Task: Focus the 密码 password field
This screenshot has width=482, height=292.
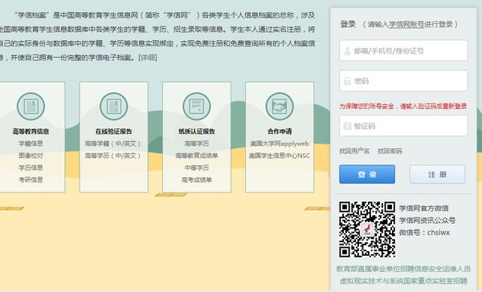Action: coord(403,81)
